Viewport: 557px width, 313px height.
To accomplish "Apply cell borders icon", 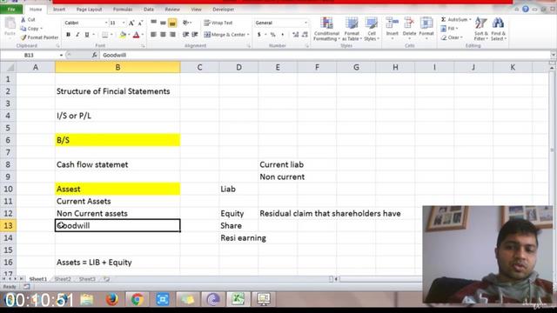I will (105, 35).
